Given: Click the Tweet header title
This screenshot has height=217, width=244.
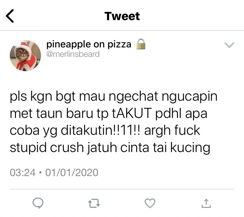Looking at the screenshot, I should pyautogui.click(x=122, y=16).
